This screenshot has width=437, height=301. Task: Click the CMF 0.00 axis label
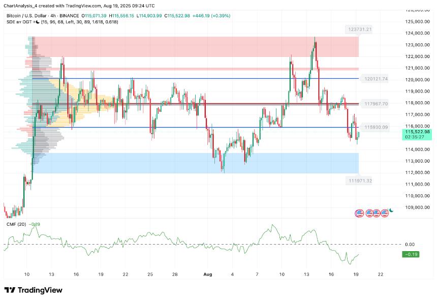click(411, 245)
